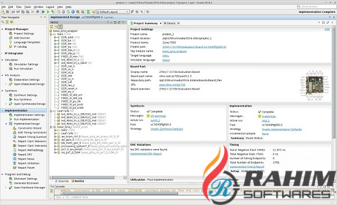Click the Vivado Synthesis Defaults link

tap(167, 129)
